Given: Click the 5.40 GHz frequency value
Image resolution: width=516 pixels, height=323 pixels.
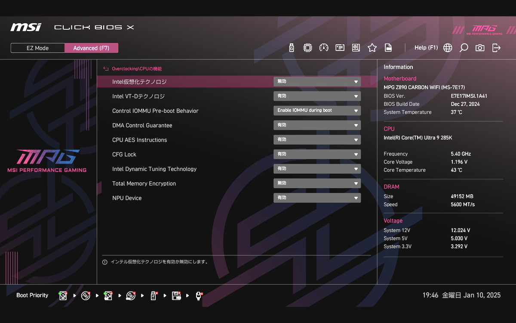Looking at the screenshot, I should pyautogui.click(x=461, y=154).
